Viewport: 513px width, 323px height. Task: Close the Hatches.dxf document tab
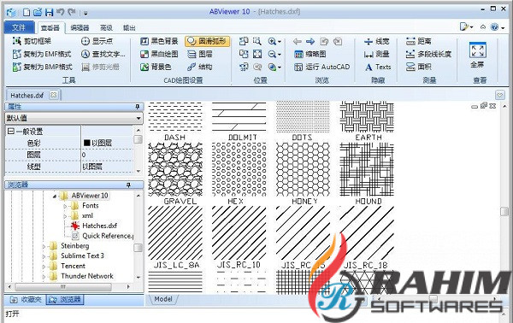coord(53,95)
